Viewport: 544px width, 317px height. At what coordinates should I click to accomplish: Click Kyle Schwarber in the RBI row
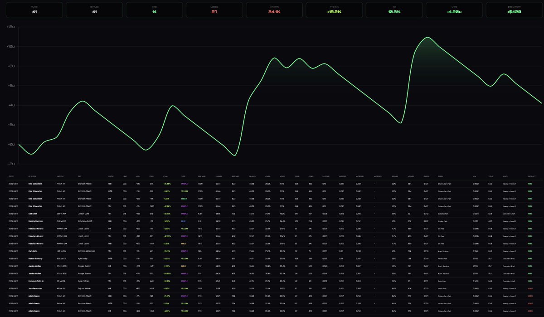[x=35, y=184]
